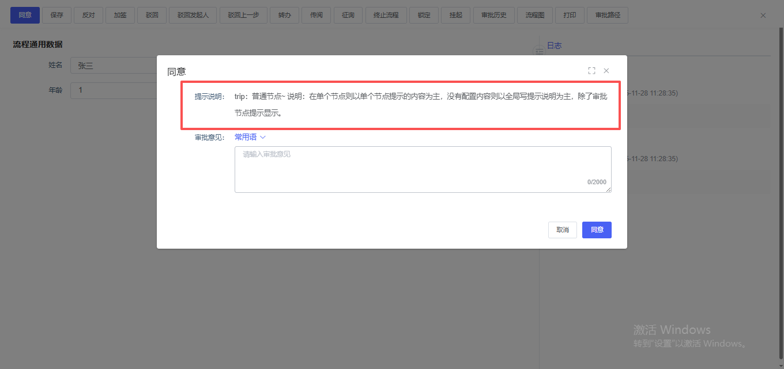The image size is (784, 369).
Task: Switch to the 日志 tab
Action: [x=554, y=45]
